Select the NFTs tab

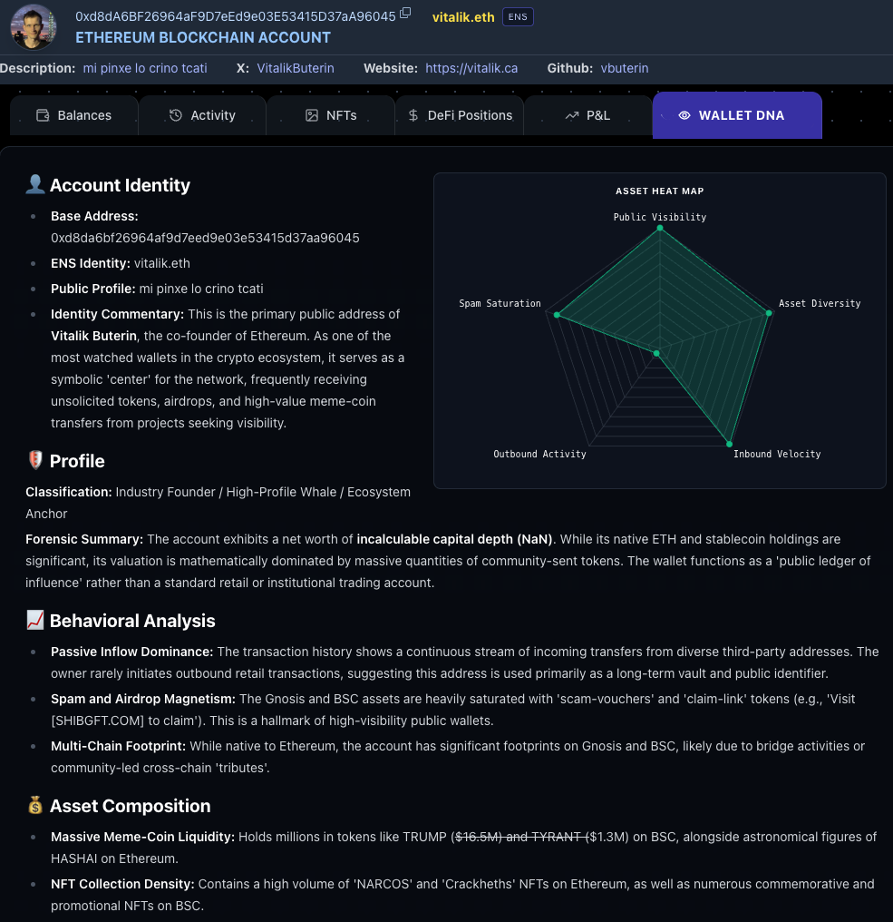tap(330, 115)
